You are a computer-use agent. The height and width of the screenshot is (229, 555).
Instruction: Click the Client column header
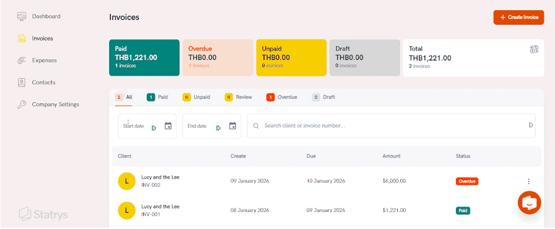[x=124, y=156]
